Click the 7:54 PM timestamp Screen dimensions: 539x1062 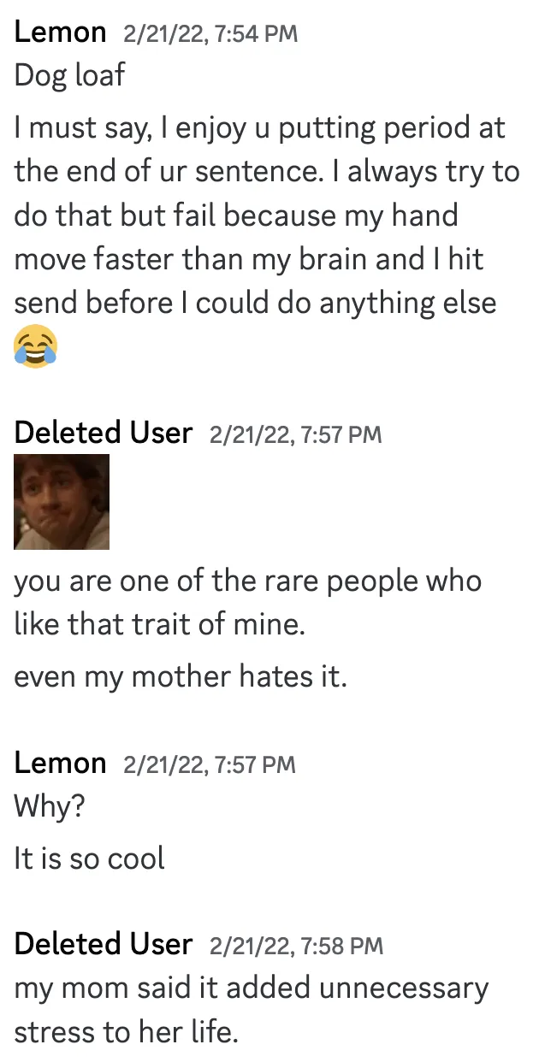pos(210,34)
